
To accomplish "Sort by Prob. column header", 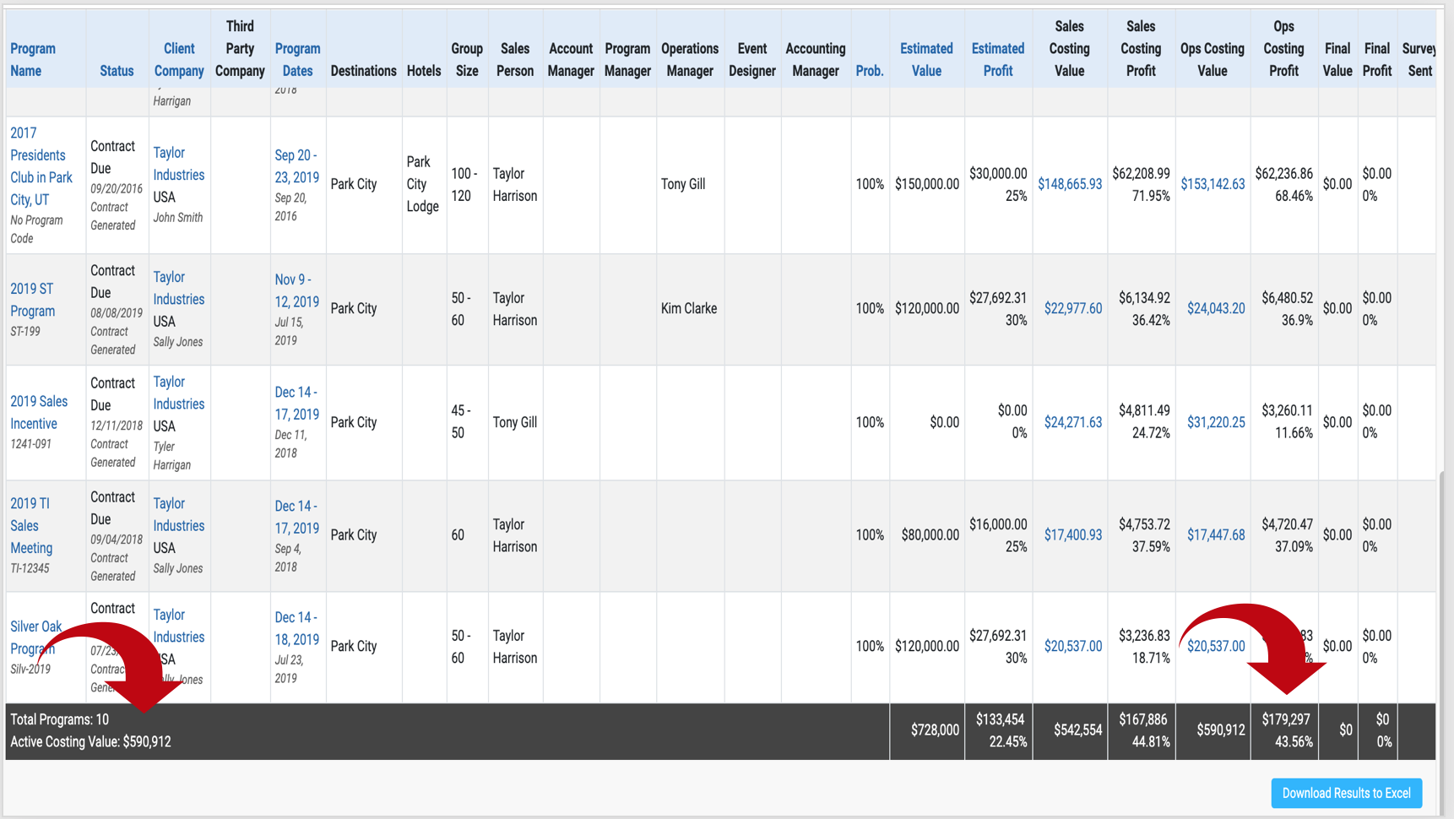I will [870, 71].
